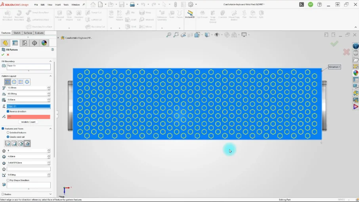Expand the Bodies section
359x202 pixels.
pos(50,194)
